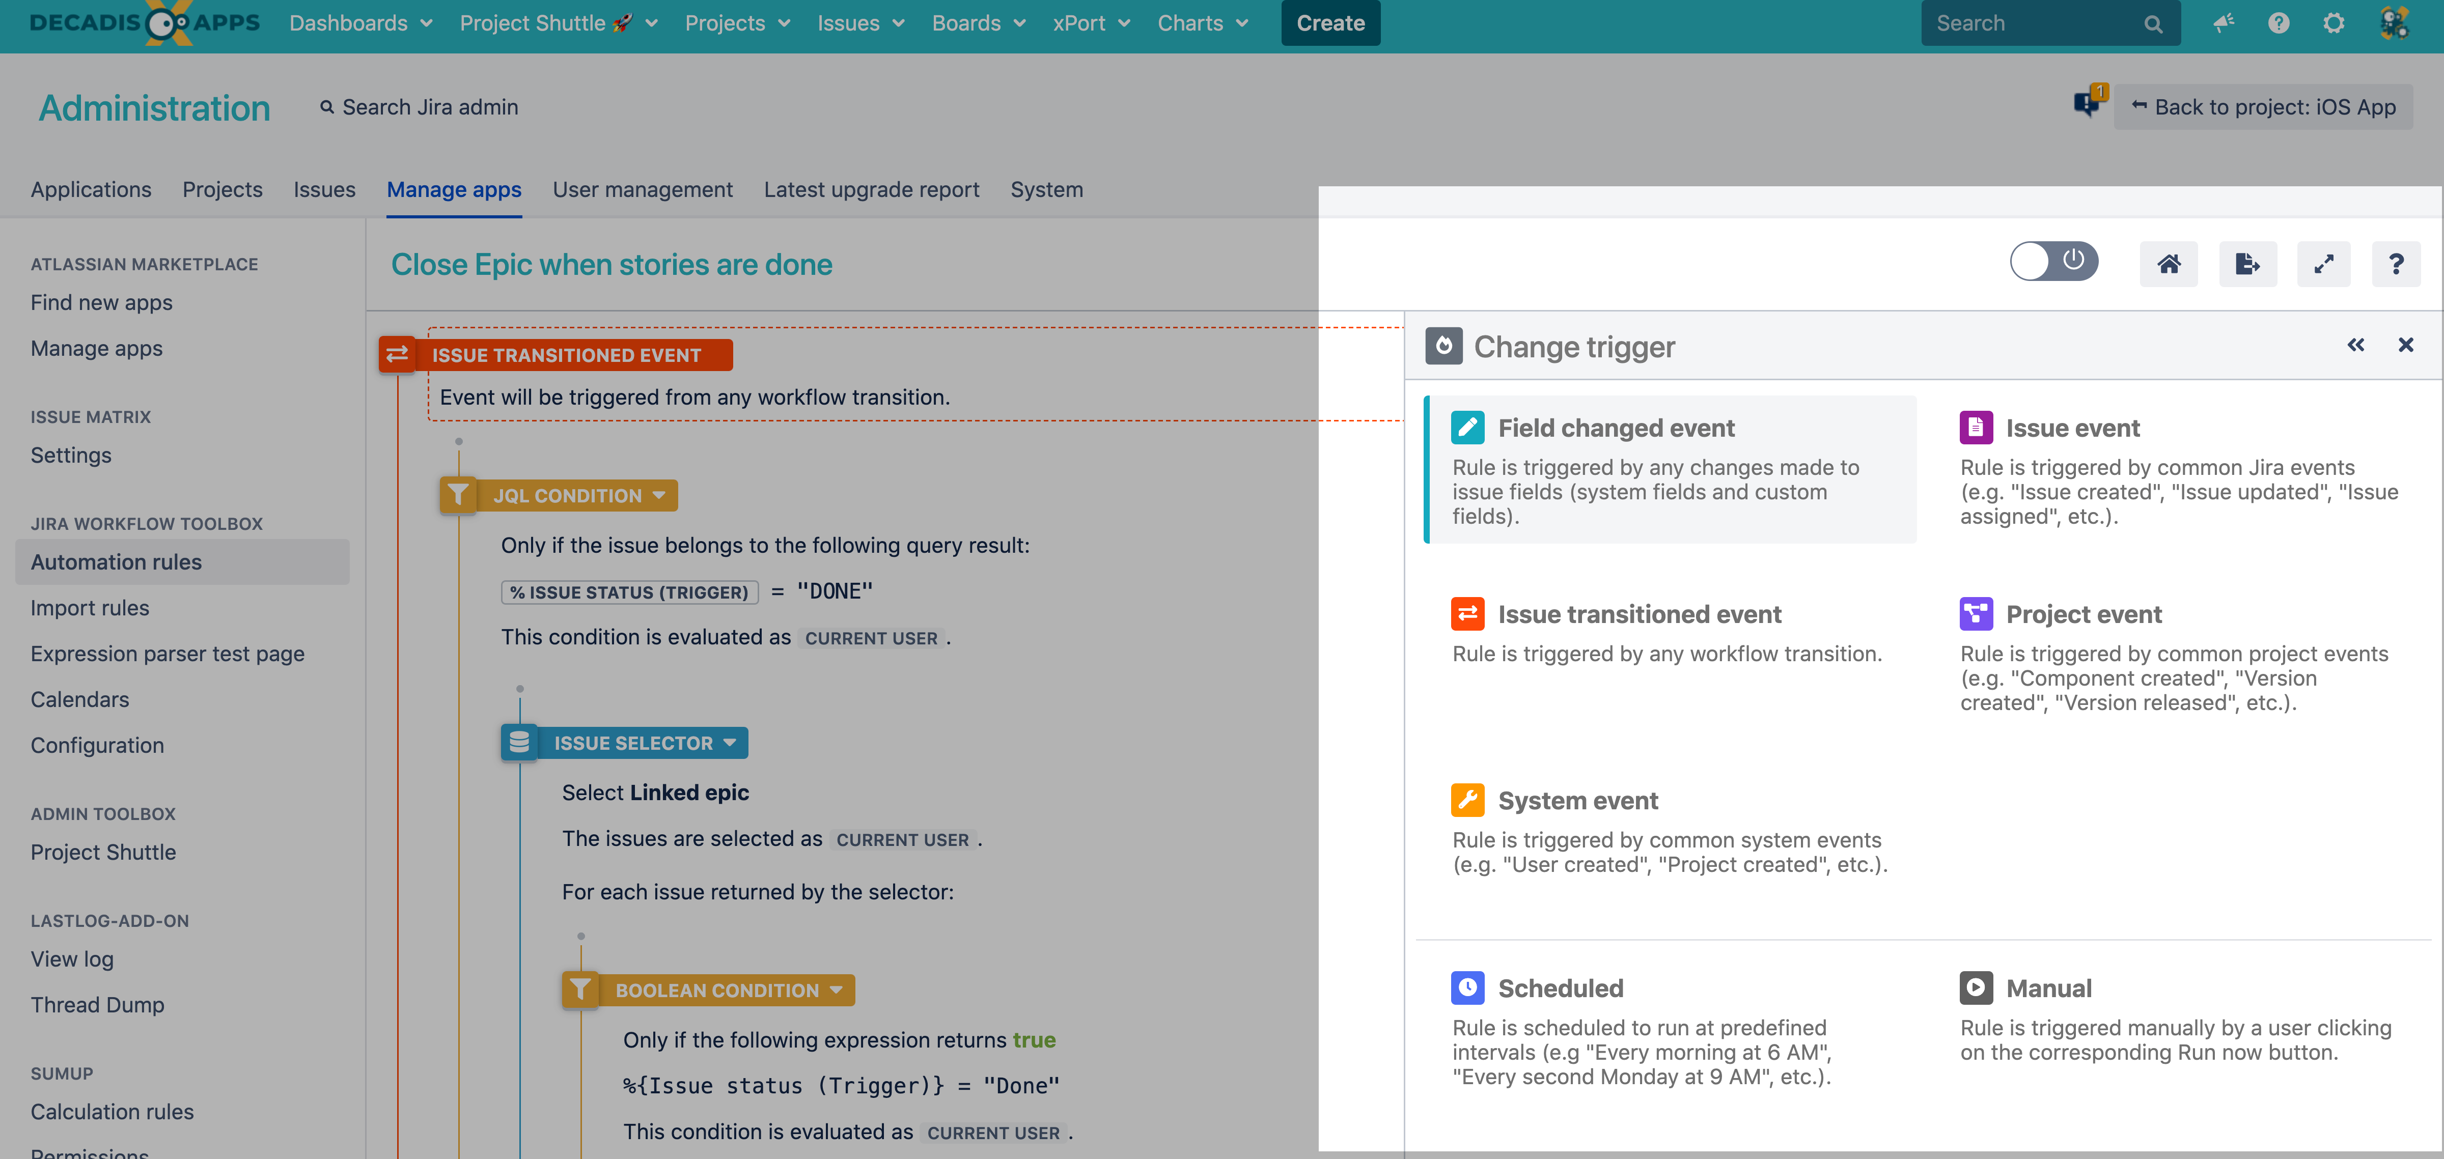
Task: Collapse the Change trigger panel with double chevron
Action: [x=2356, y=345]
